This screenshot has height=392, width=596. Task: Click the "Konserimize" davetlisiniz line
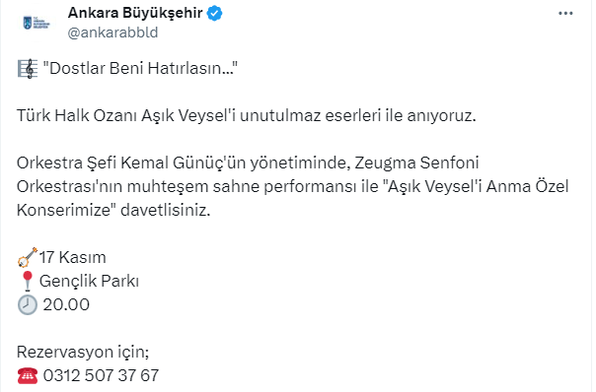[x=113, y=210]
